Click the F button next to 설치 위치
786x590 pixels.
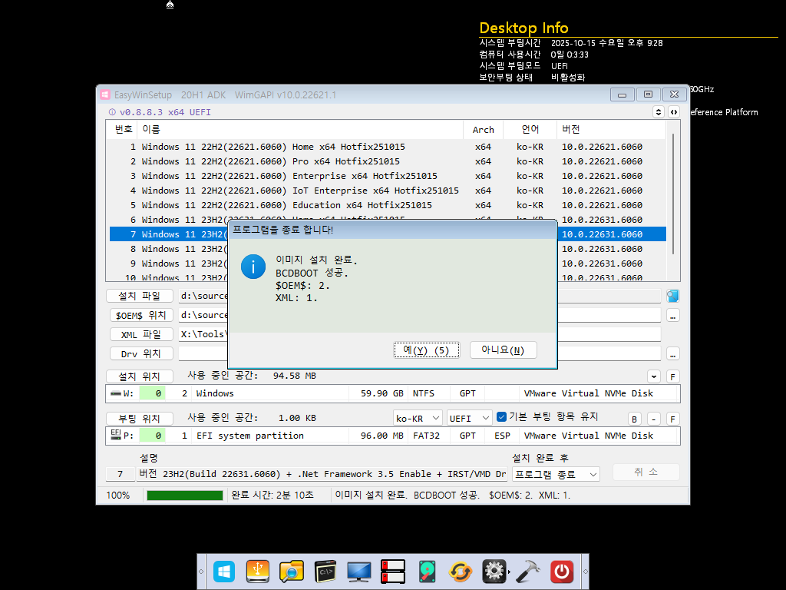tap(672, 376)
